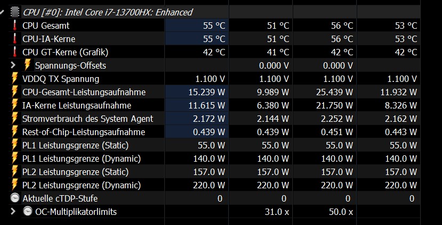Expand the OC-Multiplikatorlimits row
The width and height of the screenshot is (442, 225).
(13, 211)
